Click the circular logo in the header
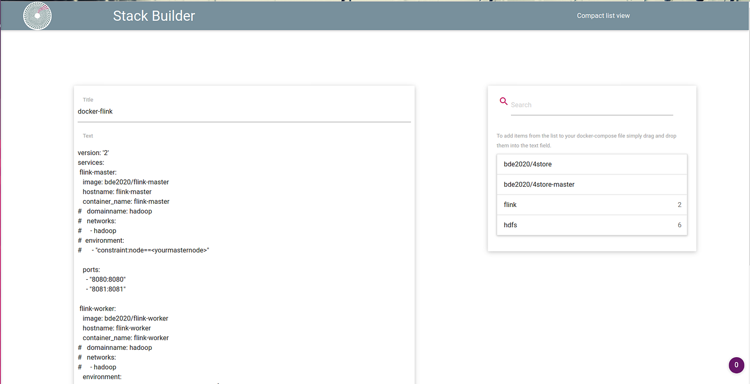This screenshot has height=384, width=750. (x=37, y=16)
